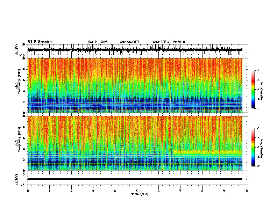Screen dimensions: 277x214
Task: Click the flat black ch.3 voltage trace
Action: click(x=135, y=179)
